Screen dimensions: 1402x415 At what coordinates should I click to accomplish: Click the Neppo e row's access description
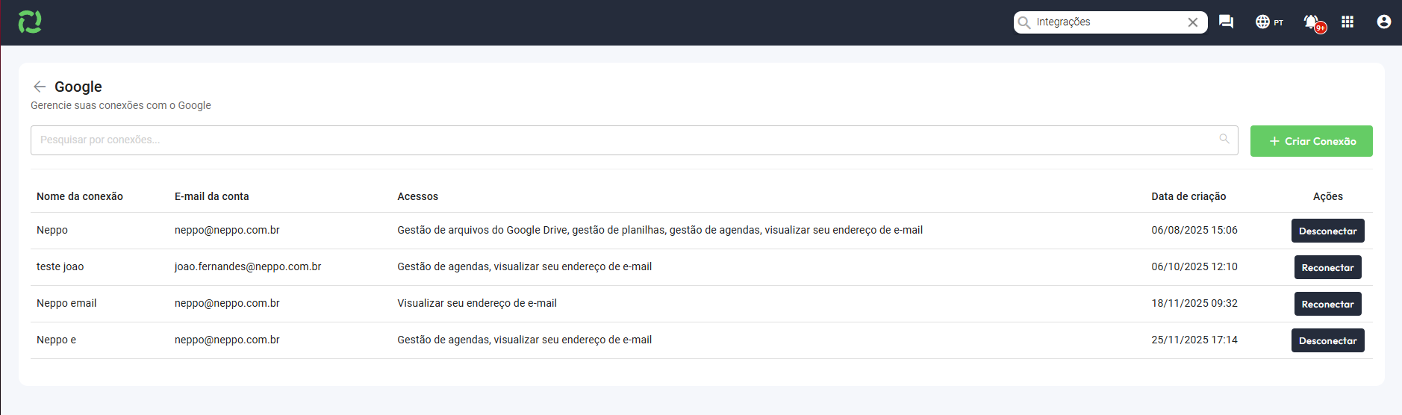click(524, 340)
